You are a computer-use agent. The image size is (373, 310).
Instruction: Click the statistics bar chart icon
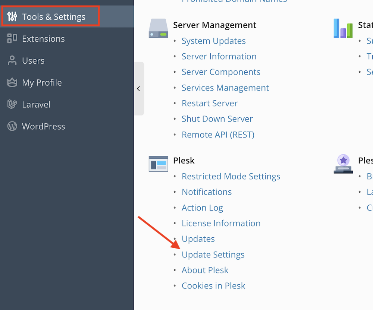343,29
